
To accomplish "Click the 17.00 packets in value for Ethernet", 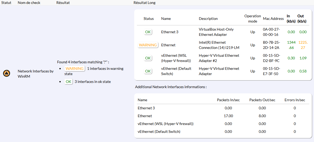I will point(228,116).
